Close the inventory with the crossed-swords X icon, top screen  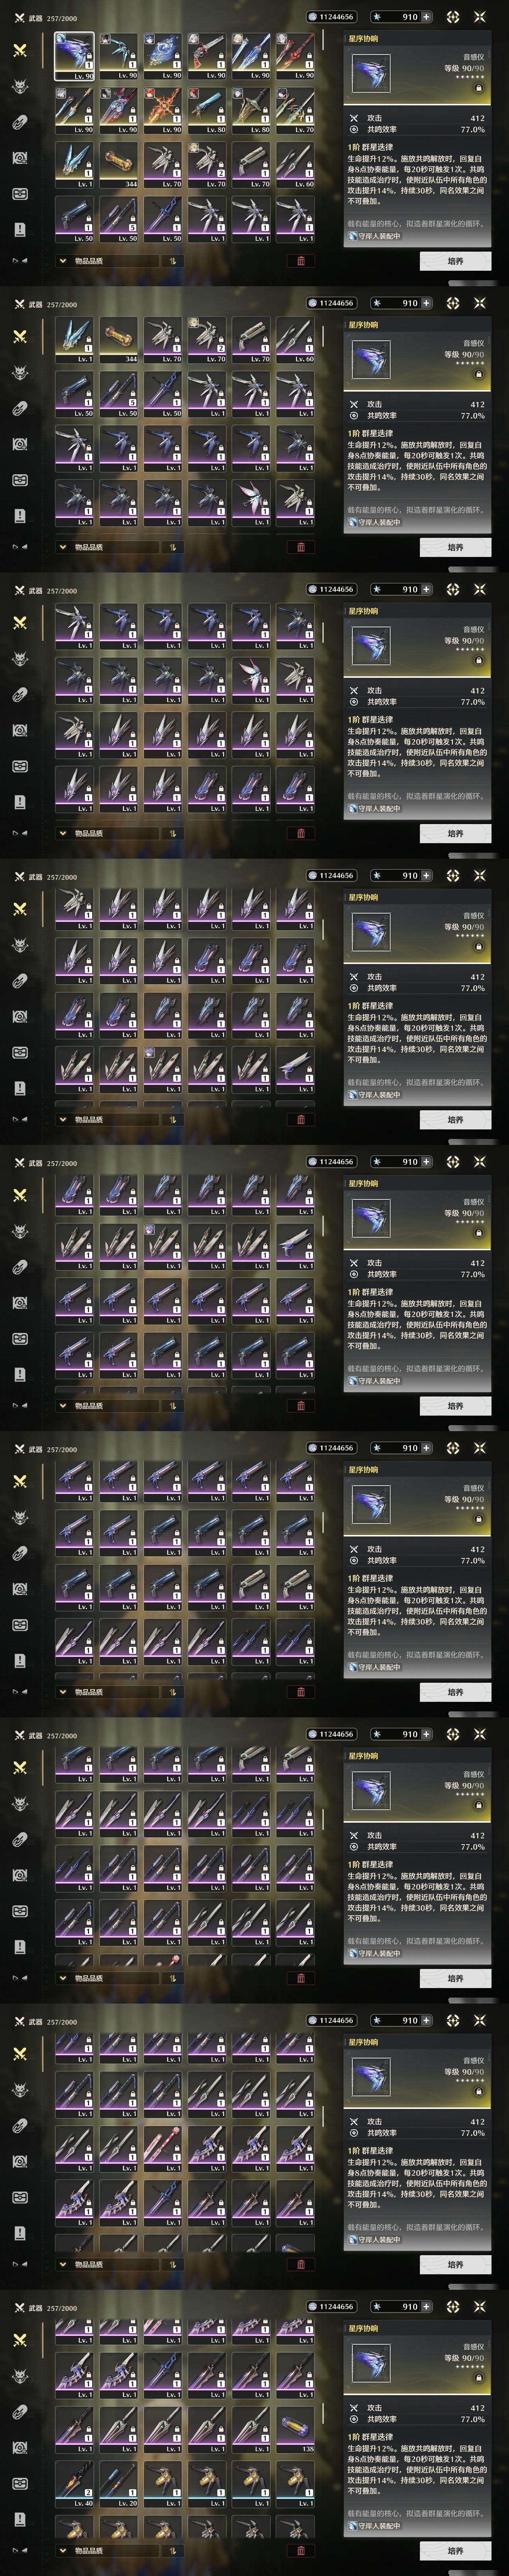(480, 17)
